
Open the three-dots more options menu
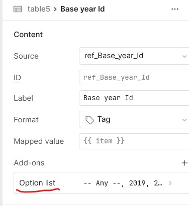pos(175,9)
